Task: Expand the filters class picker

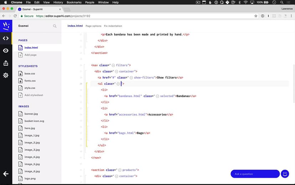Action: (113, 65)
